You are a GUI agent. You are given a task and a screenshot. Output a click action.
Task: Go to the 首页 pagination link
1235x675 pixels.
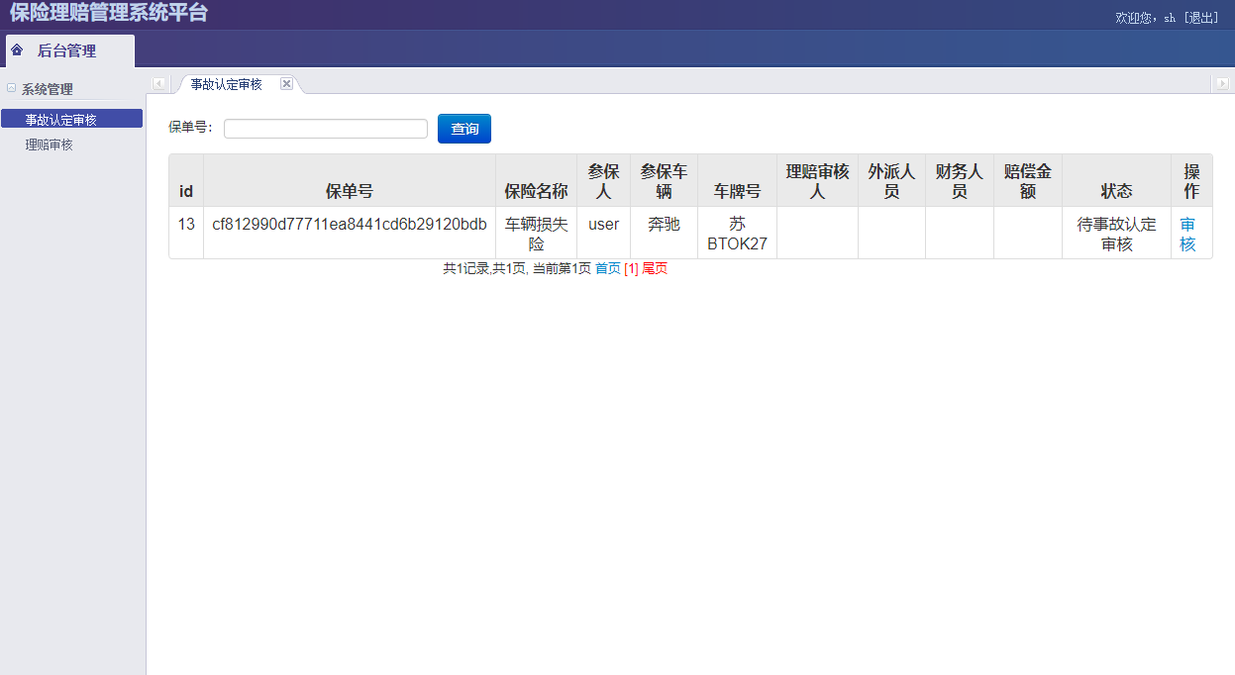point(607,268)
